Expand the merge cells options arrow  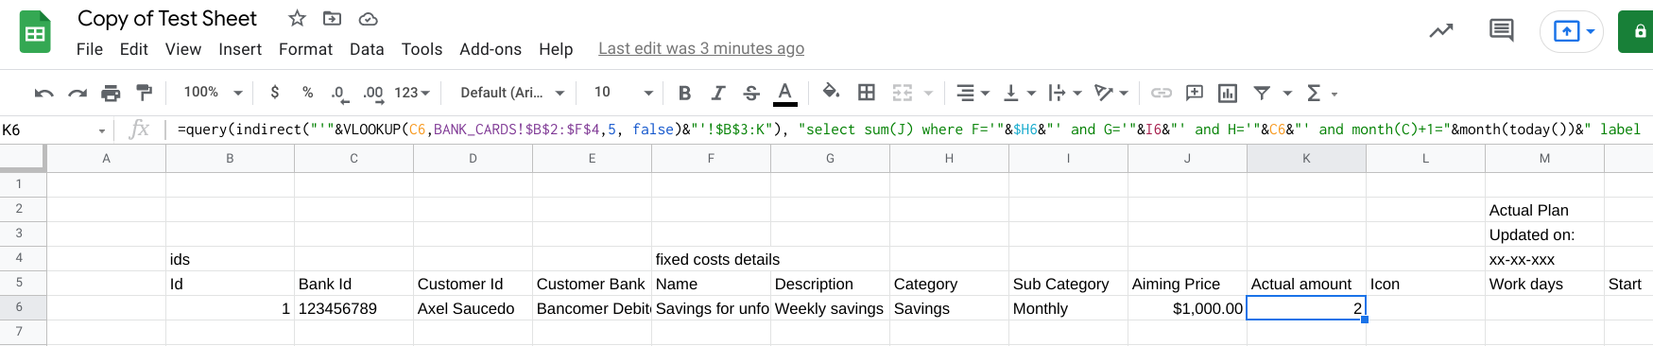928,93
